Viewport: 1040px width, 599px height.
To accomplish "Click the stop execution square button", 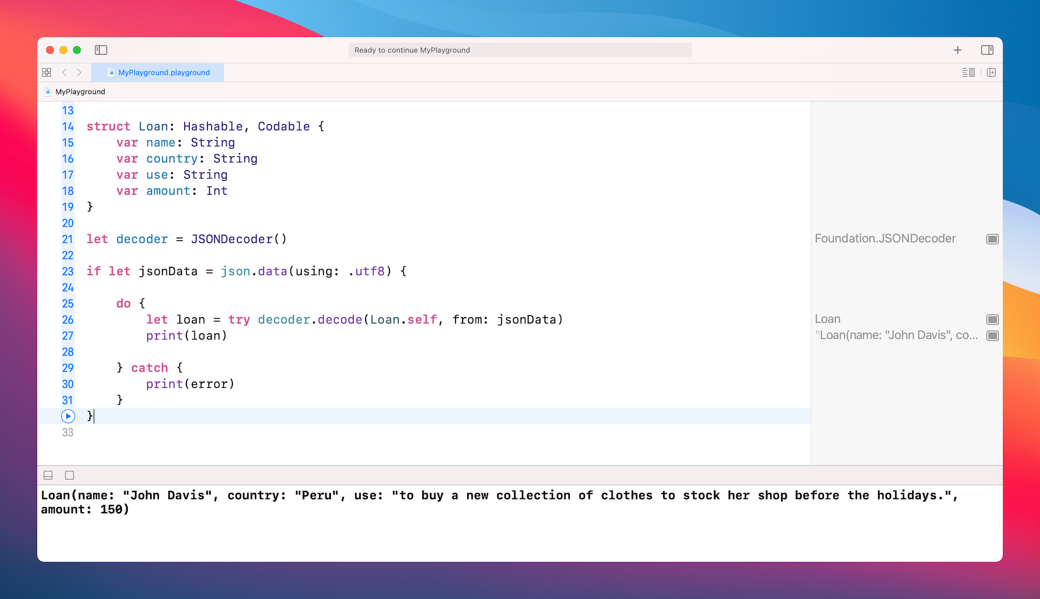I will (x=69, y=475).
